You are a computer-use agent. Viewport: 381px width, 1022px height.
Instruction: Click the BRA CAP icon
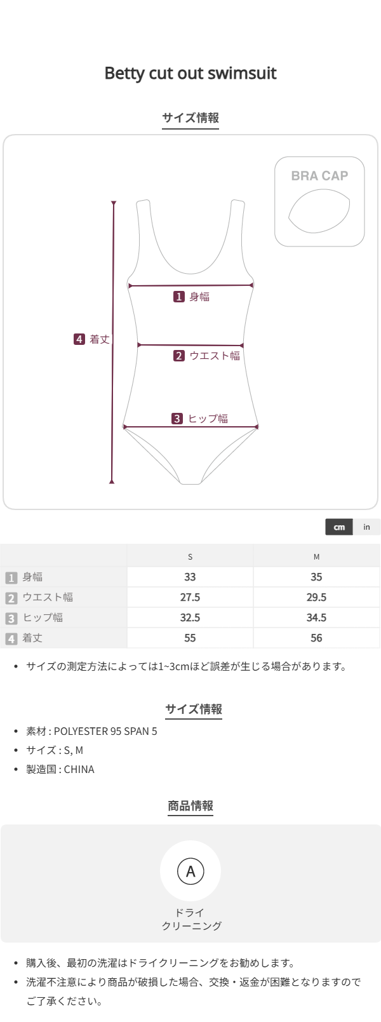(x=319, y=201)
